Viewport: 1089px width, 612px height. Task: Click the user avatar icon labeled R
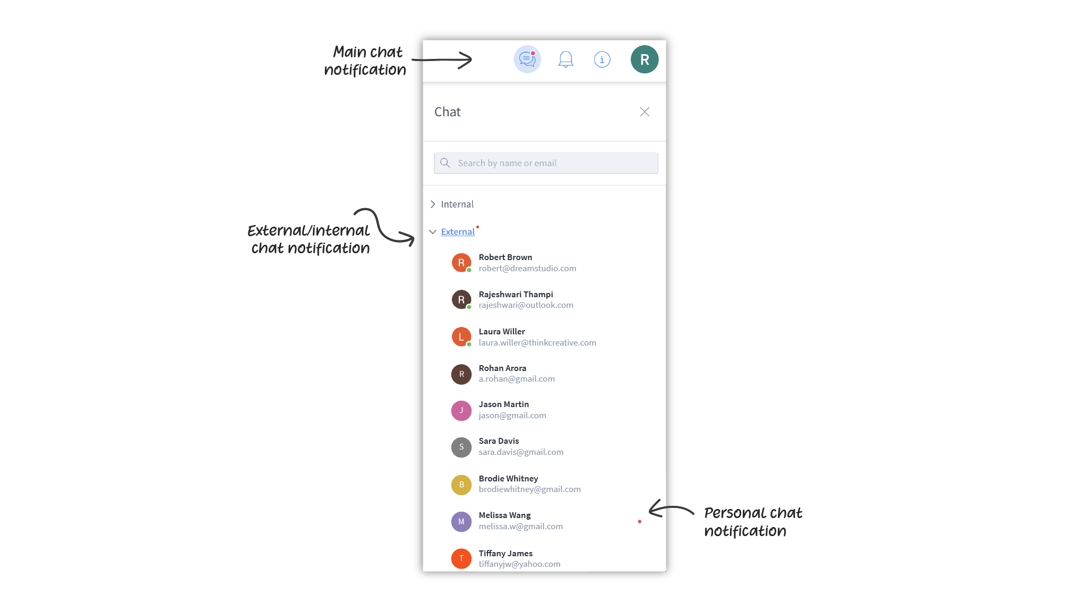point(643,59)
